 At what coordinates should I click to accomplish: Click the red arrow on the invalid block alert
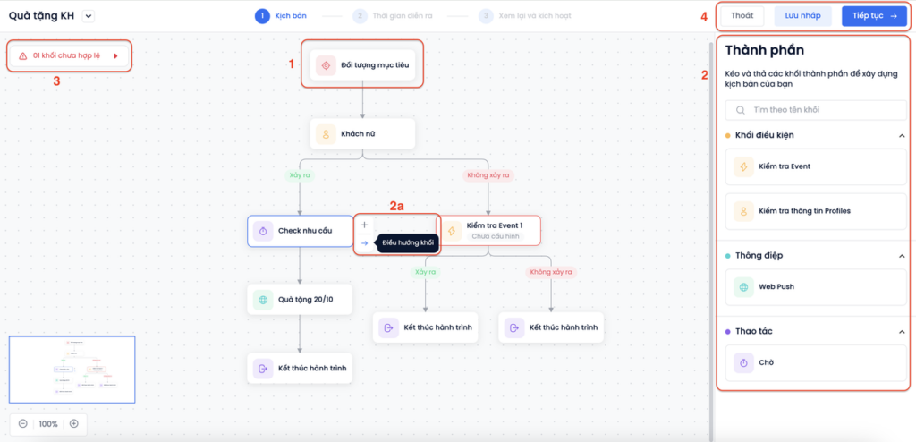pos(115,56)
